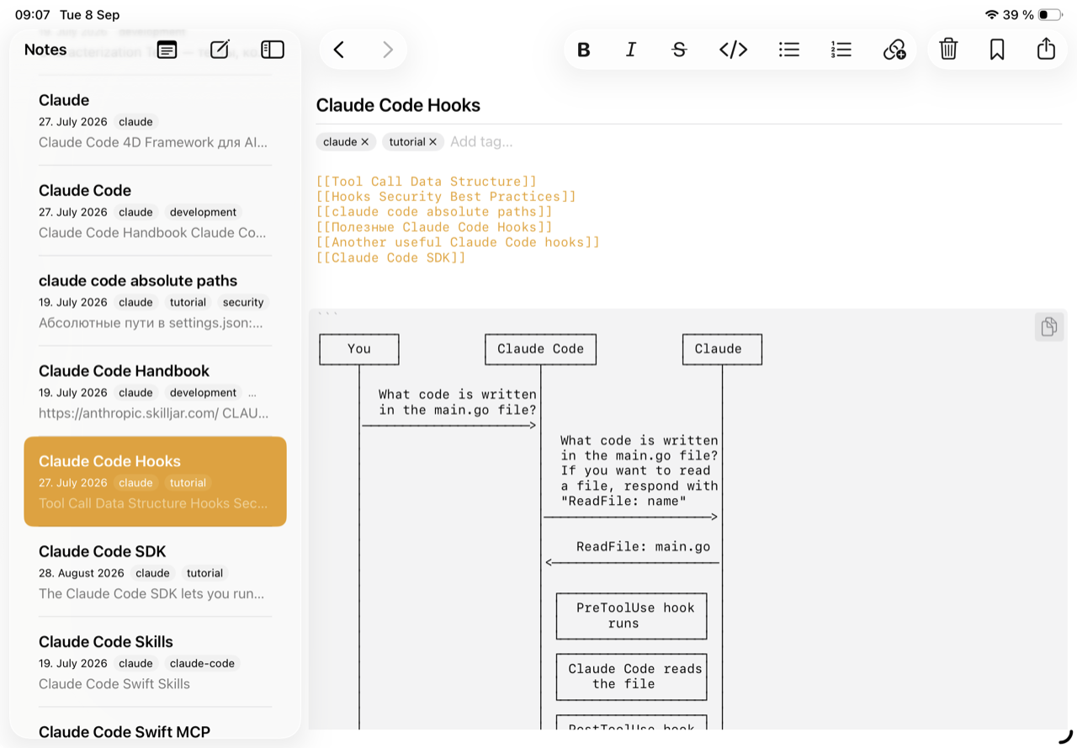This screenshot has height=748, width=1077.
Task: Open the Another useful Claude Code hooks link
Action: coord(459,242)
